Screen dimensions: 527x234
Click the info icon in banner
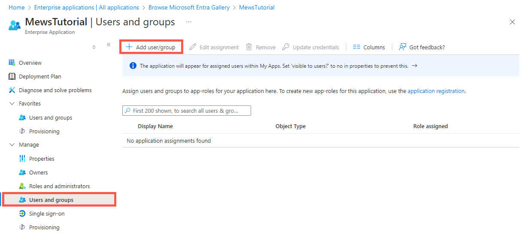133,66
